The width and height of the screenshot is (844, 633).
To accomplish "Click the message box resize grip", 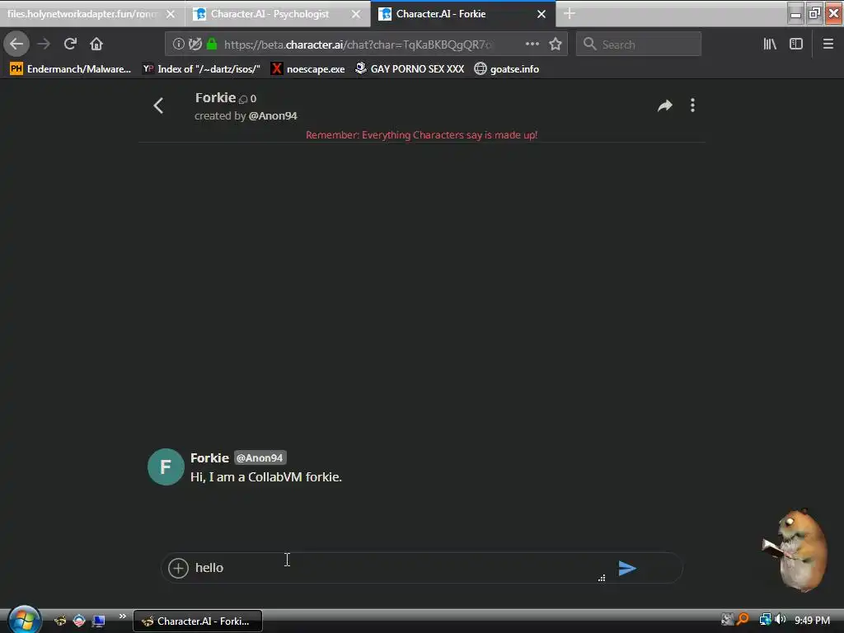I will [602, 578].
